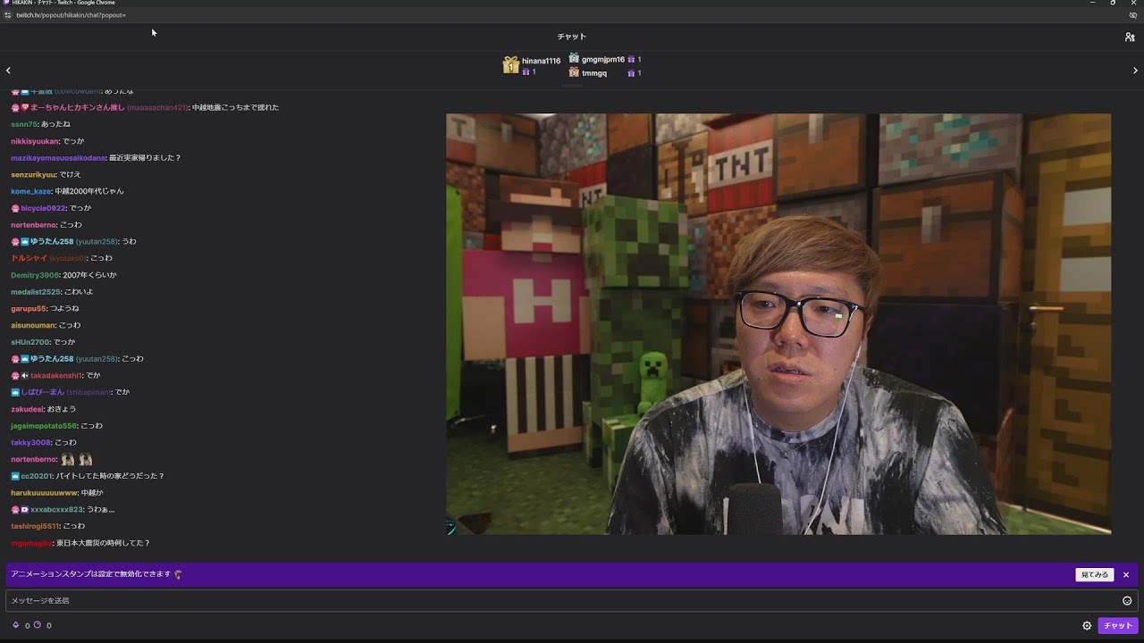
Task: Open username takadakenshi1 in chat
Action: (56, 376)
